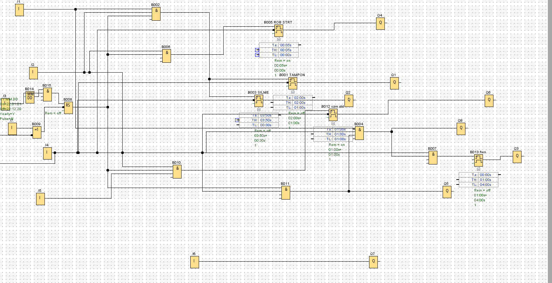Select the I1 input block
Image resolution: width=552 pixels, height=283 pixels.
[x=19, y=10]
